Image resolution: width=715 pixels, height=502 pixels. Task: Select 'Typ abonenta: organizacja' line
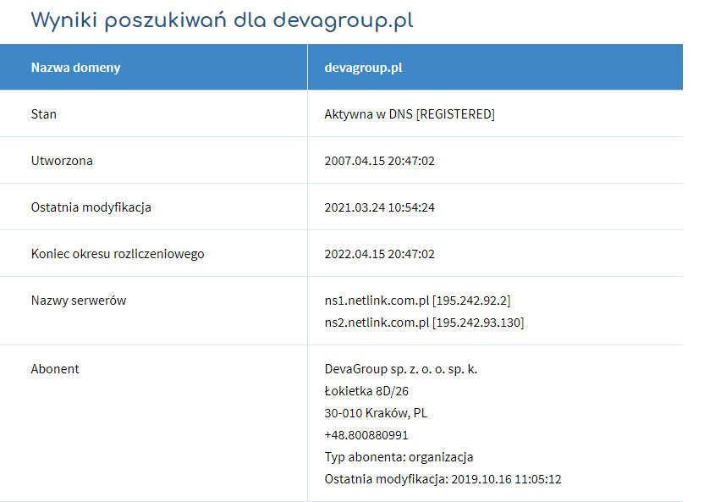399,457
